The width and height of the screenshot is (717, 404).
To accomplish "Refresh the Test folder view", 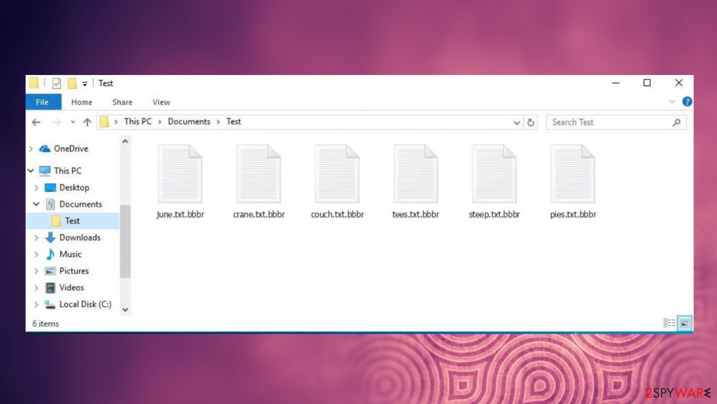I will coord(530,122).
